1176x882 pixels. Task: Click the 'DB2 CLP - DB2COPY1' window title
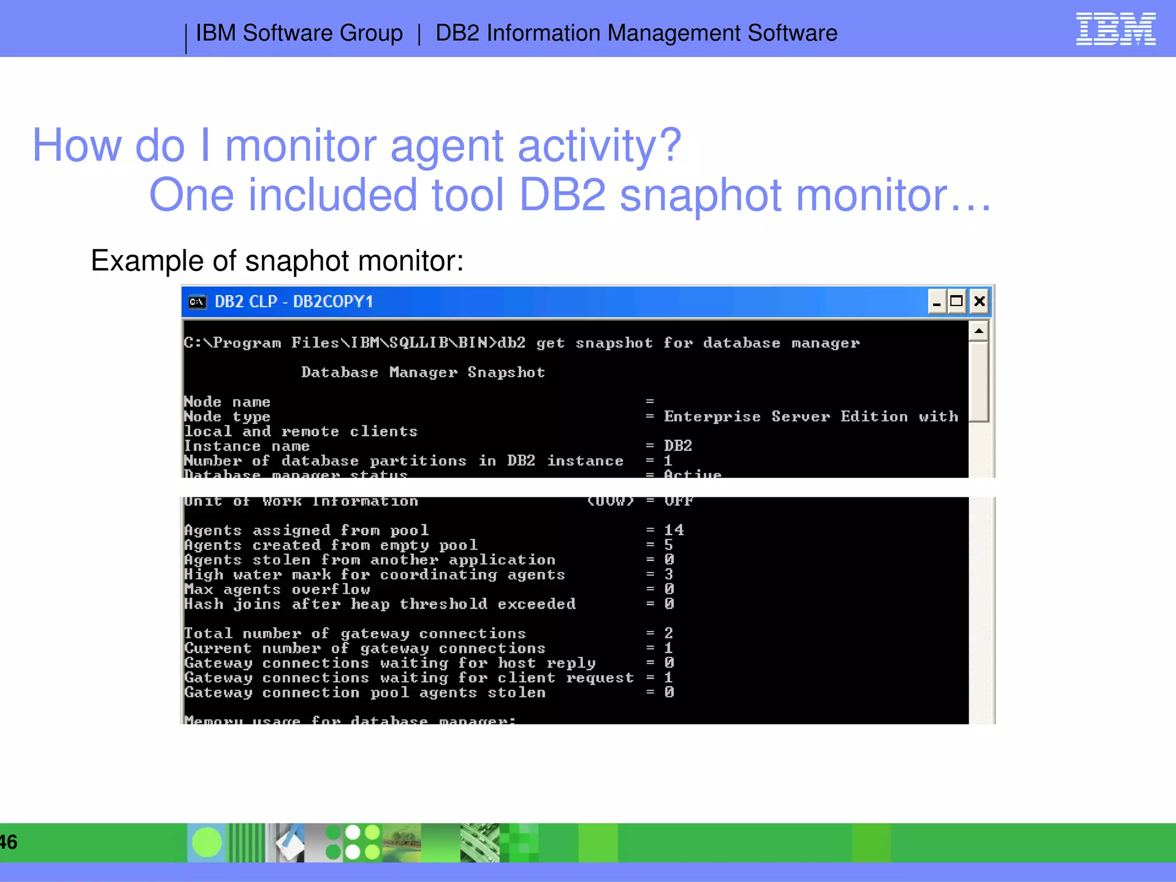(293, 301)
